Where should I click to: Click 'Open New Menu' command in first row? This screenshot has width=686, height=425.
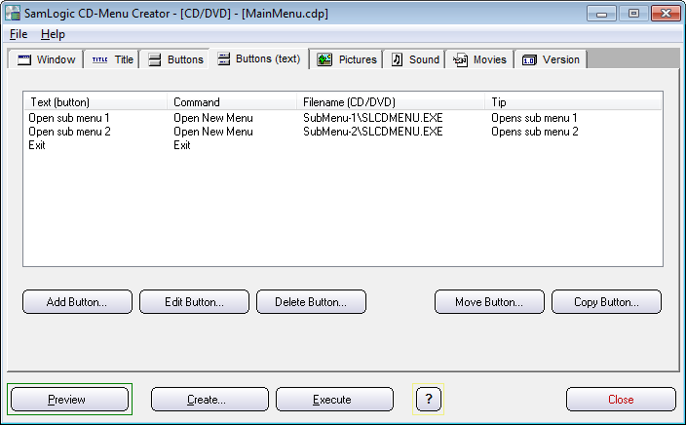213,118
